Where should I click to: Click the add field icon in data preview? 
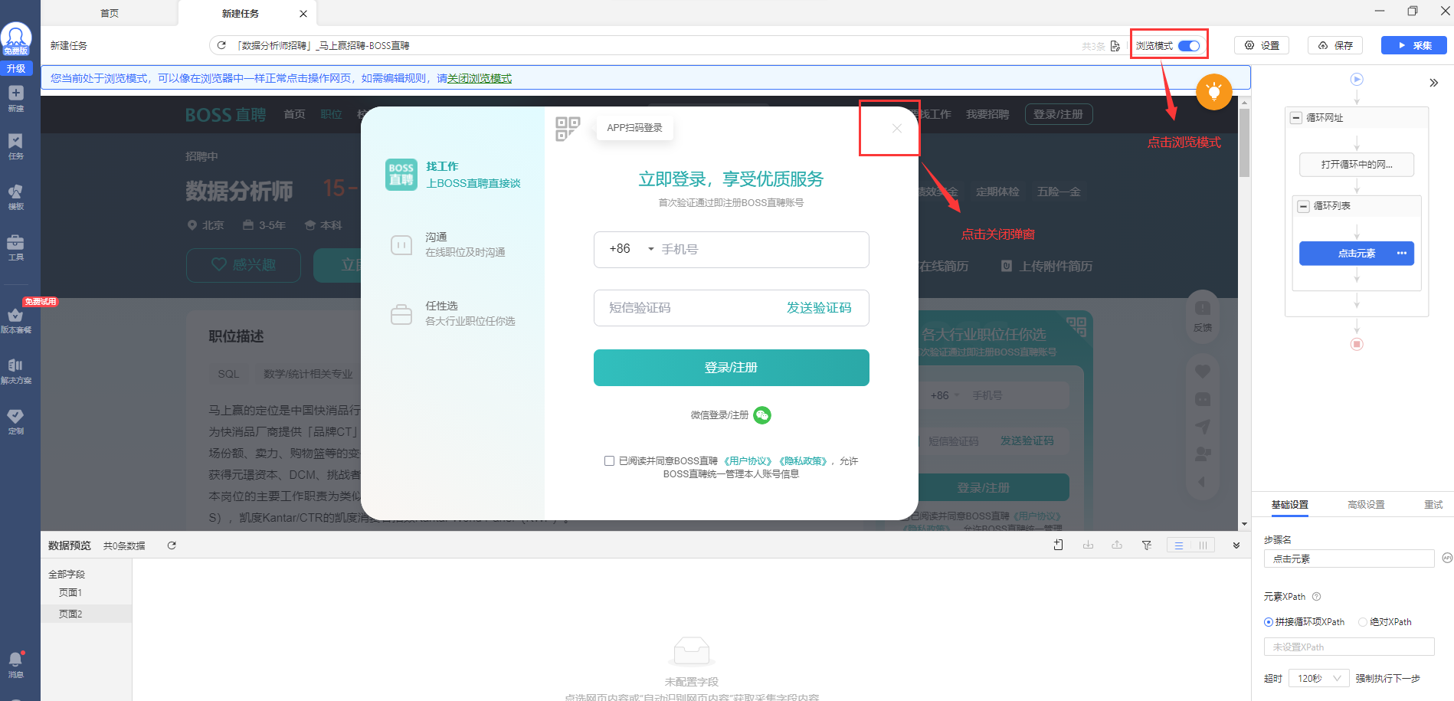pyautogui.click(x=1058, y=545)
